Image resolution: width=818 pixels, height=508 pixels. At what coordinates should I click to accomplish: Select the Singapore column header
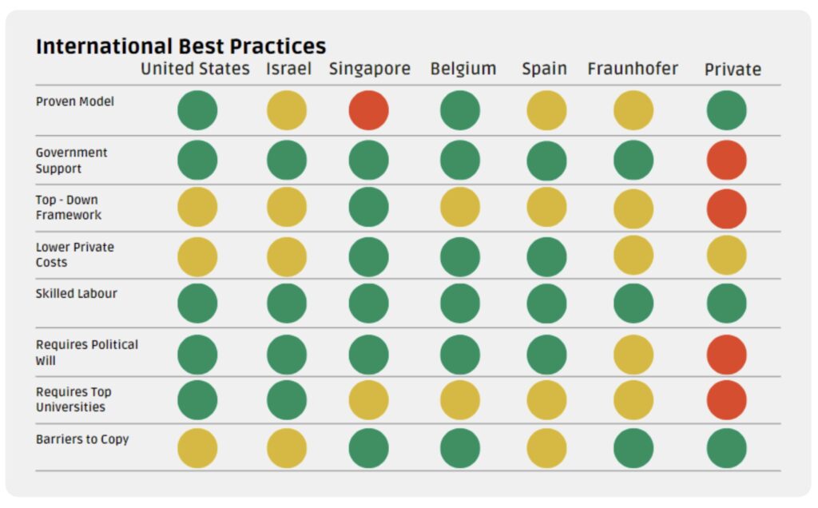point(370,69)
